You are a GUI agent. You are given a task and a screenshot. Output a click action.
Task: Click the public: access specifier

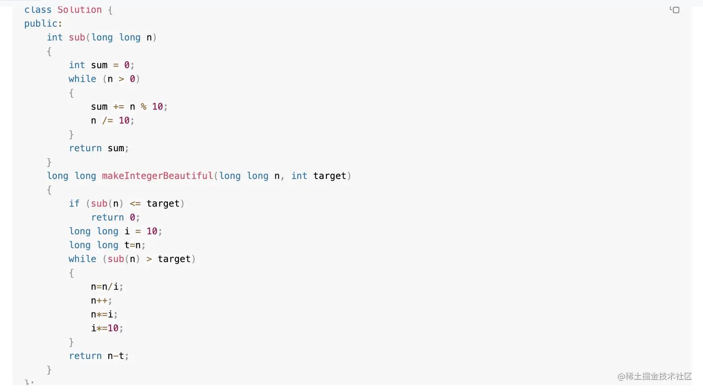pyautogui.click(x=43, y=24)
